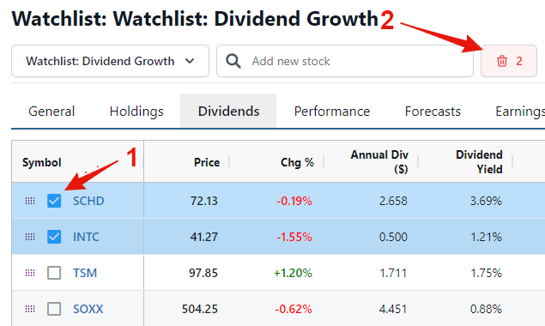This screenshot has height=326, width=545.
Task: Select the General tab
Action: [x=51, y=112]
